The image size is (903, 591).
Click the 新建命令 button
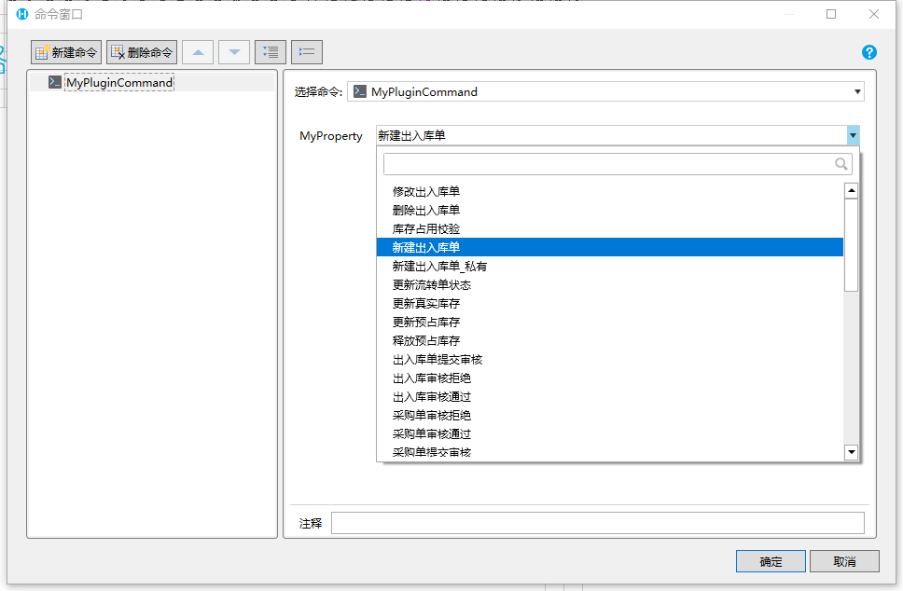click(66, 52)
